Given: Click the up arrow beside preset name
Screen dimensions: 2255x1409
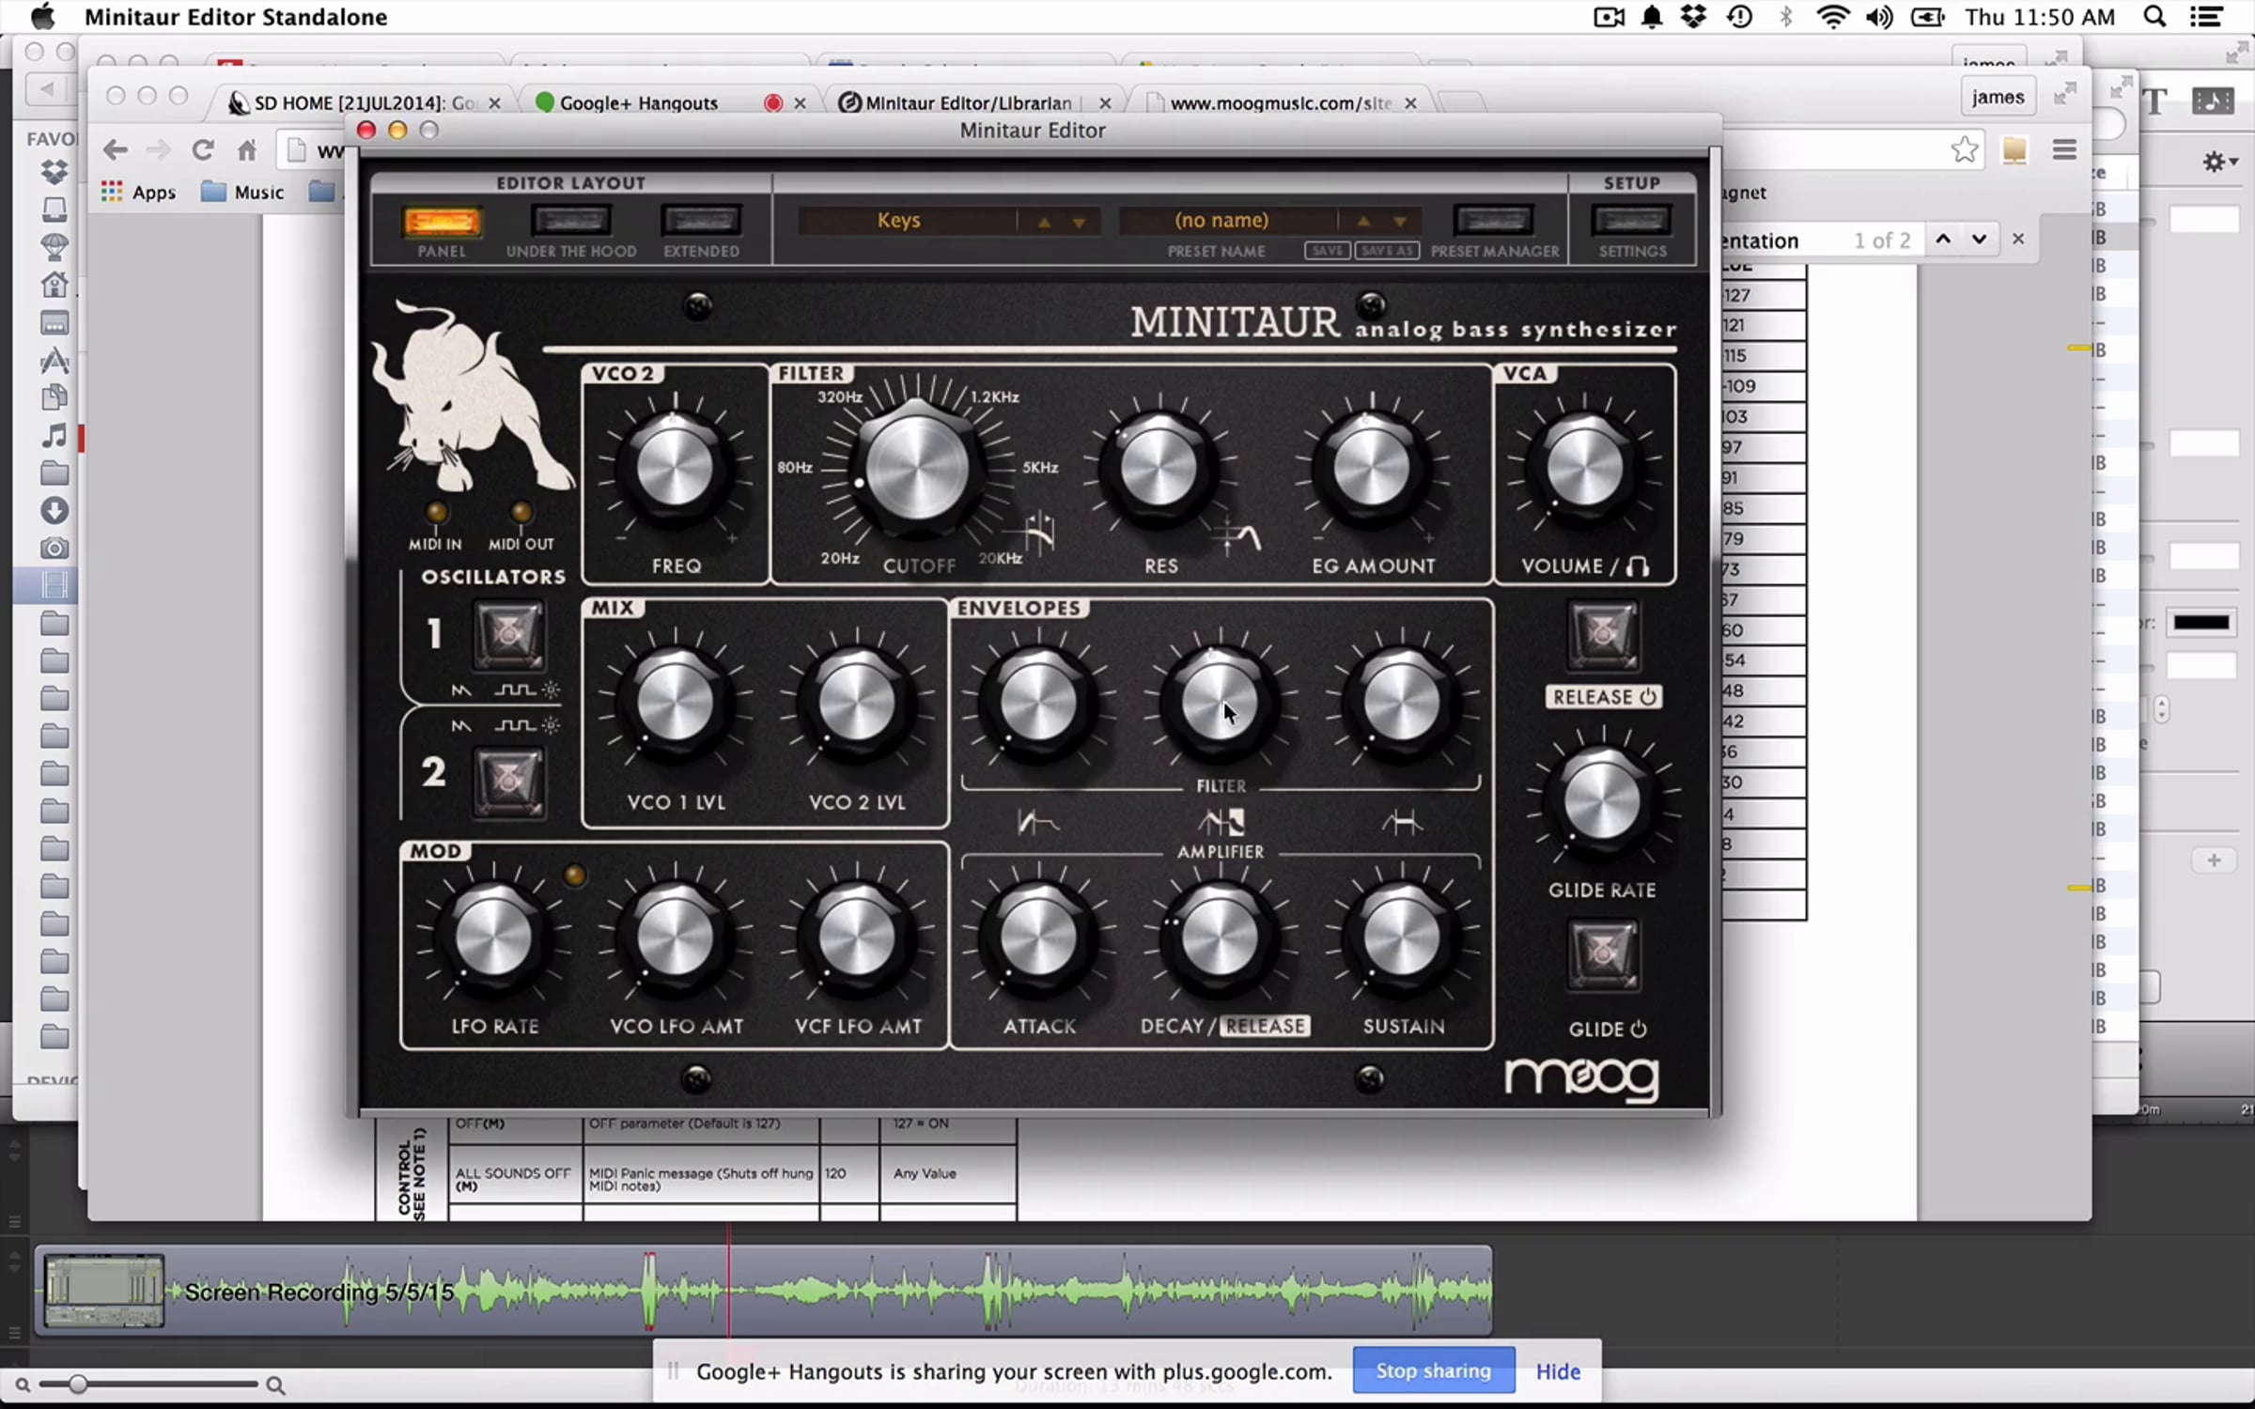Looking at the screenshot, I should coord(1363,223).
